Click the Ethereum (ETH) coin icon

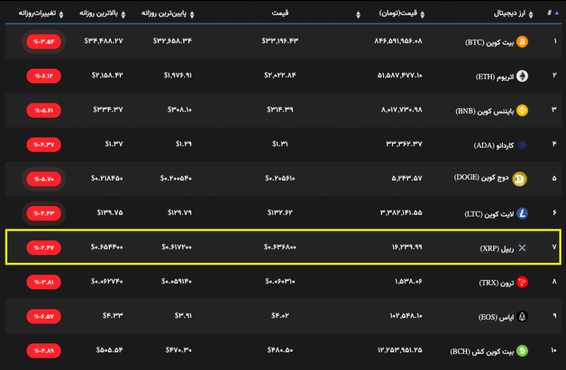tap(522, 76)
